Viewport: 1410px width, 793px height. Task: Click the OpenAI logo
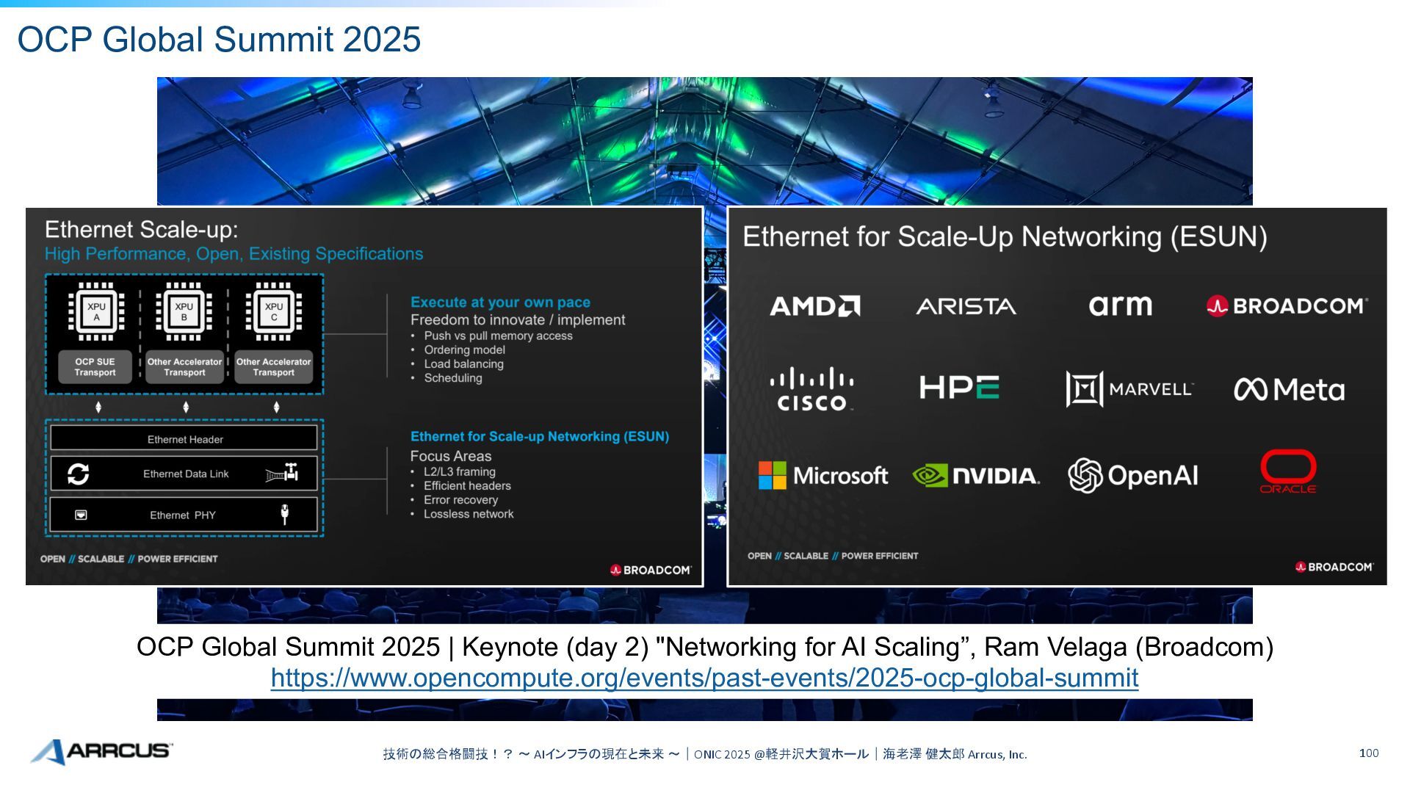click(x=1132, y=476)
